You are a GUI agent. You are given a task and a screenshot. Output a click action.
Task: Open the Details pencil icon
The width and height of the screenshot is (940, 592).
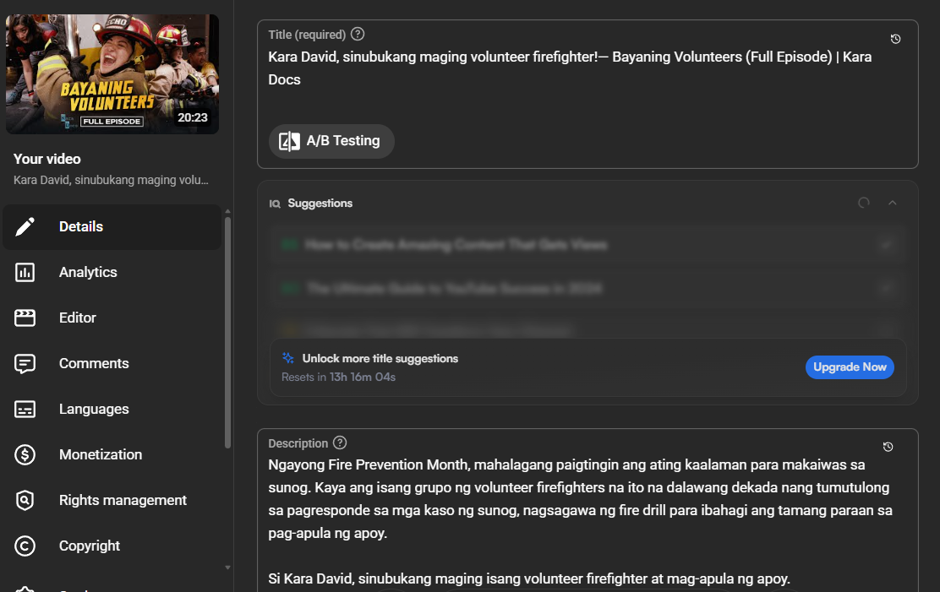pyautogui.click(x=25, y=226)
